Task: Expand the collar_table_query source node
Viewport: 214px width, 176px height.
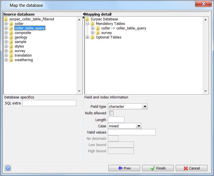Action: [x=6, y=28]
